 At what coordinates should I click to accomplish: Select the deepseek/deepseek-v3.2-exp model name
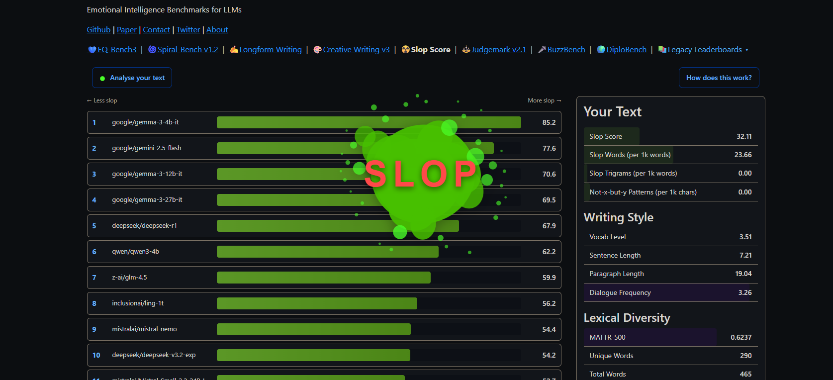pos(154,355)
